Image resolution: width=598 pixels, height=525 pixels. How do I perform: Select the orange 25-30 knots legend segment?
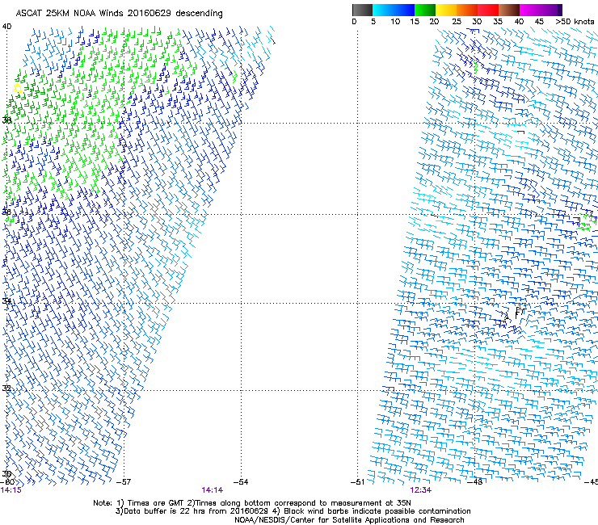(467, 10)
